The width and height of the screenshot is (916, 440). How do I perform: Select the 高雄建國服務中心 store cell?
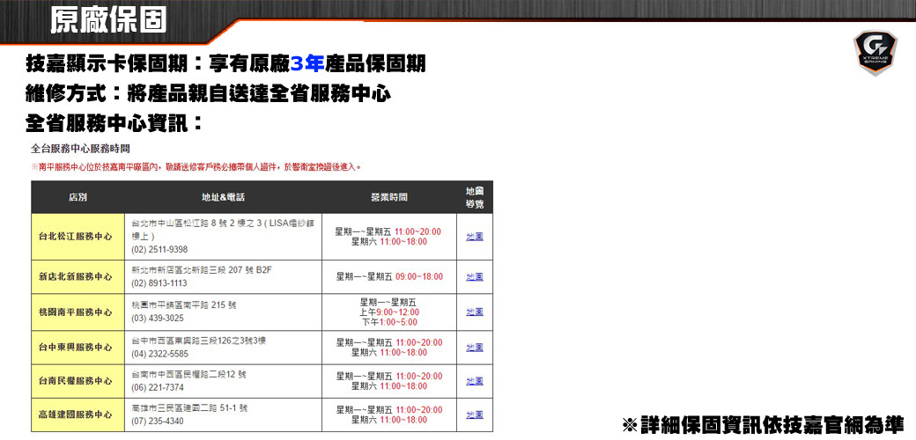pyautogui.click(x=78, y=414)
